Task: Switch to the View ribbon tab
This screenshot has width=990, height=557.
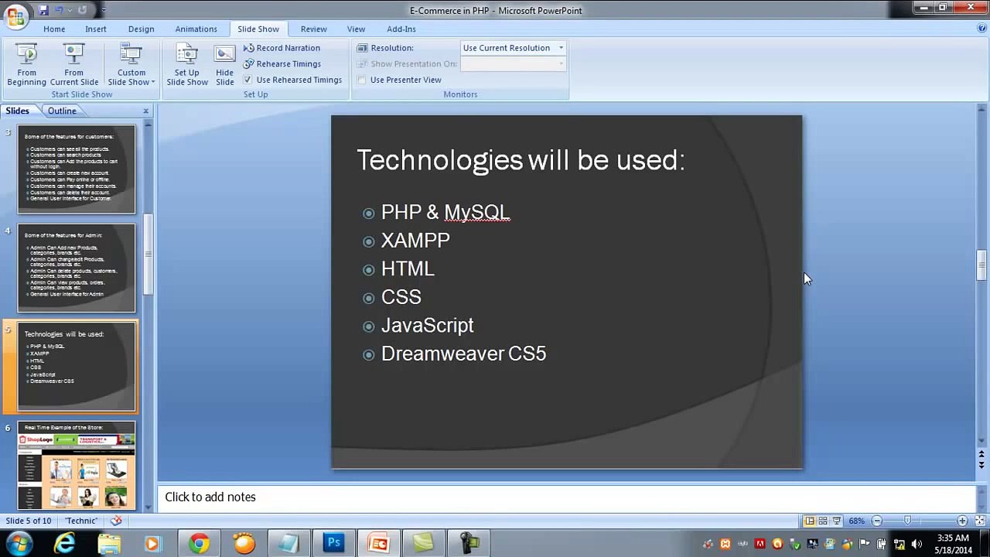Action: (x=356, y=29)
